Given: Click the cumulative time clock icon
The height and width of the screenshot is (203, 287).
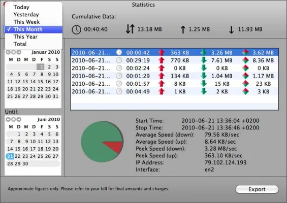Looking at the screenshot, I should click(x=76, y=29).
